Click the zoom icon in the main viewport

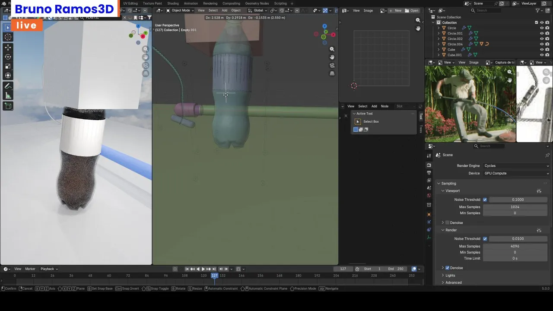tap(332, 49)
